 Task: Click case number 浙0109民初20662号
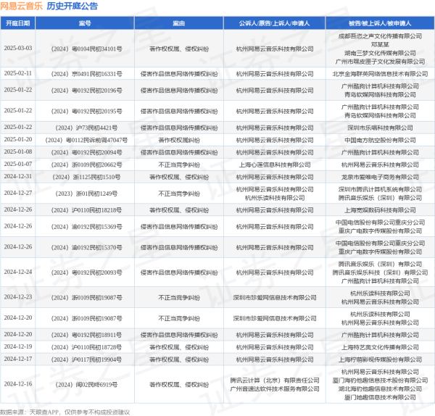tap(86, 165)
